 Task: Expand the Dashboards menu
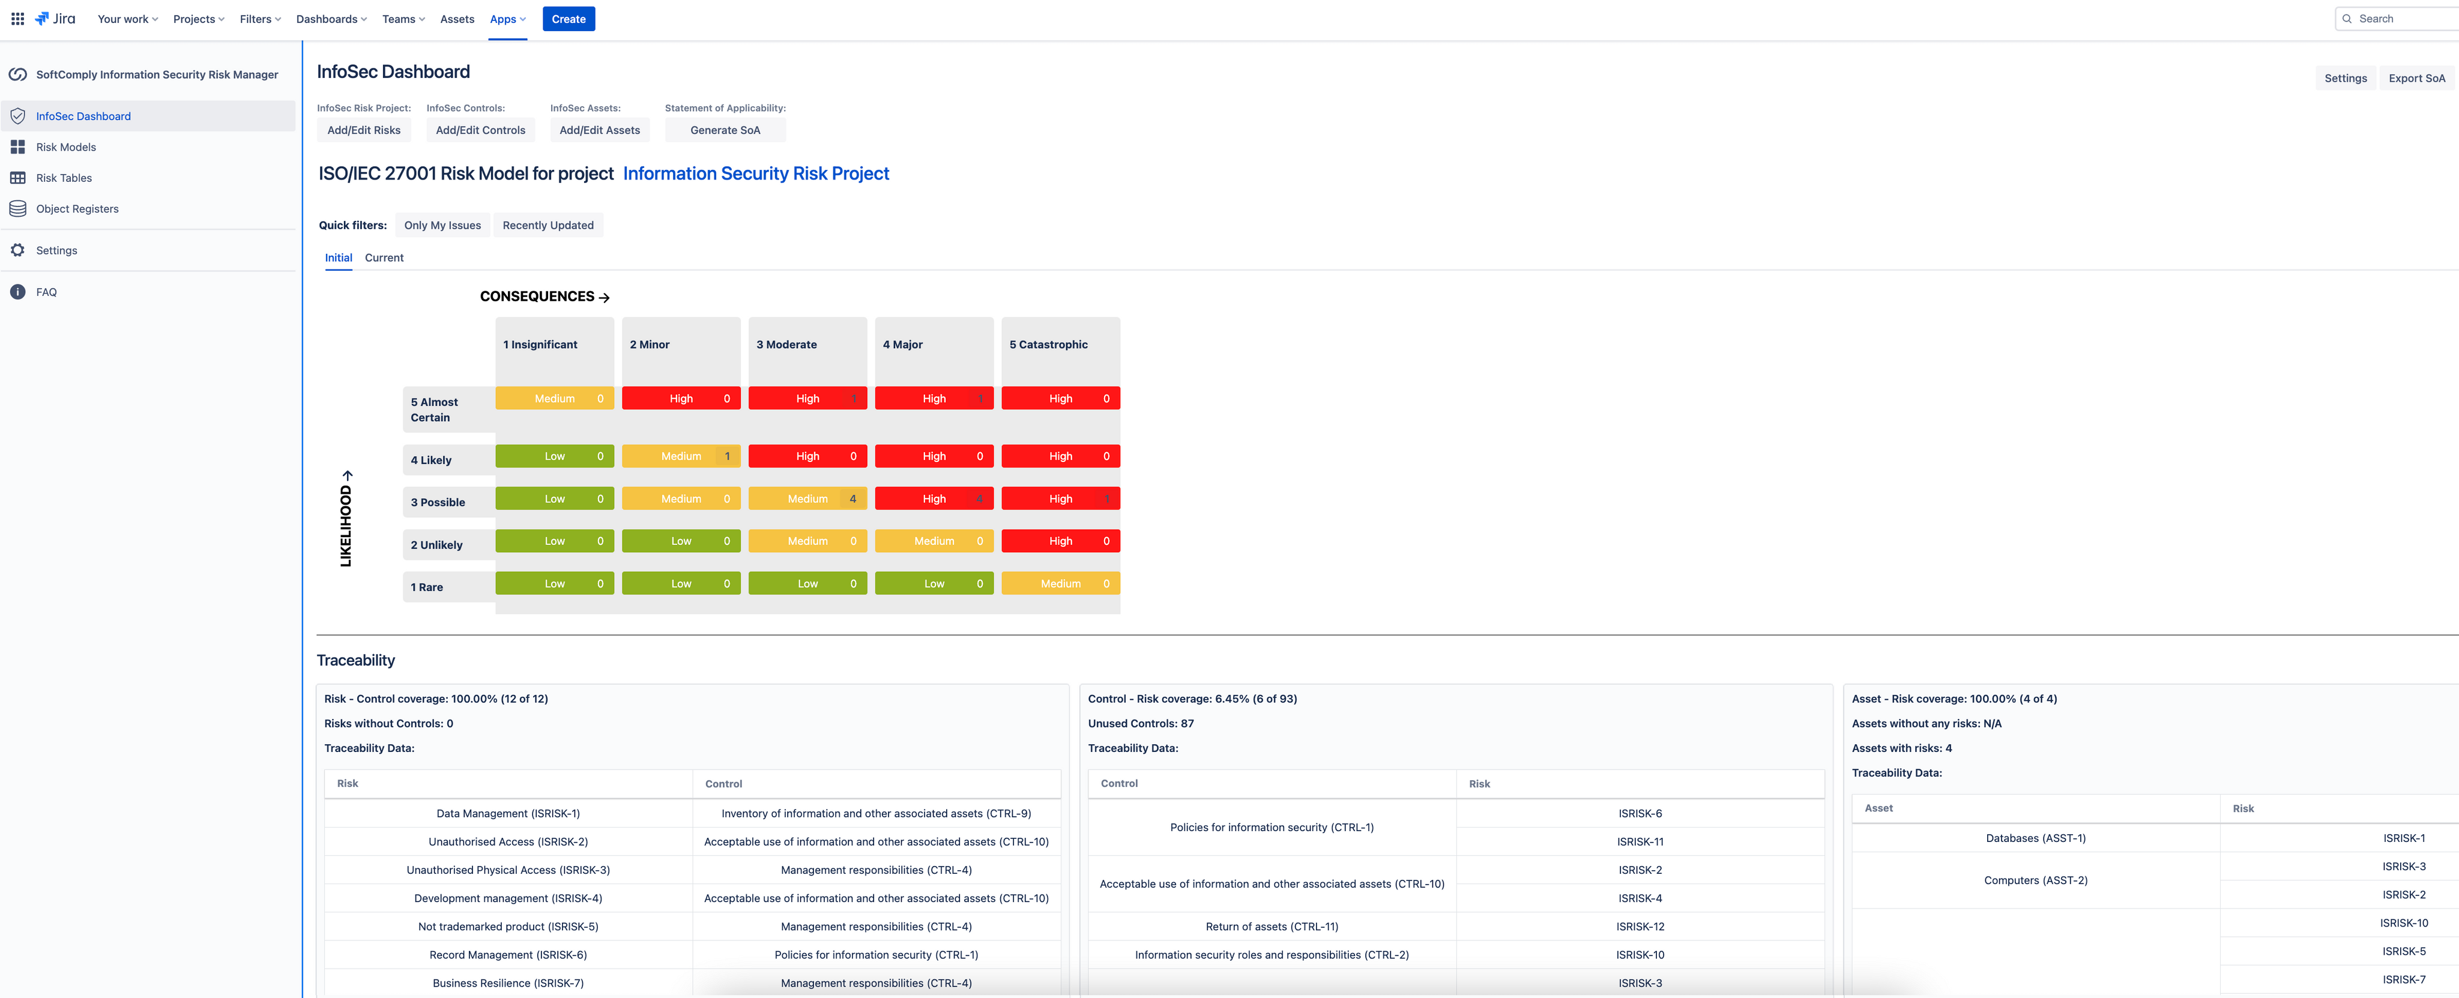330,18
